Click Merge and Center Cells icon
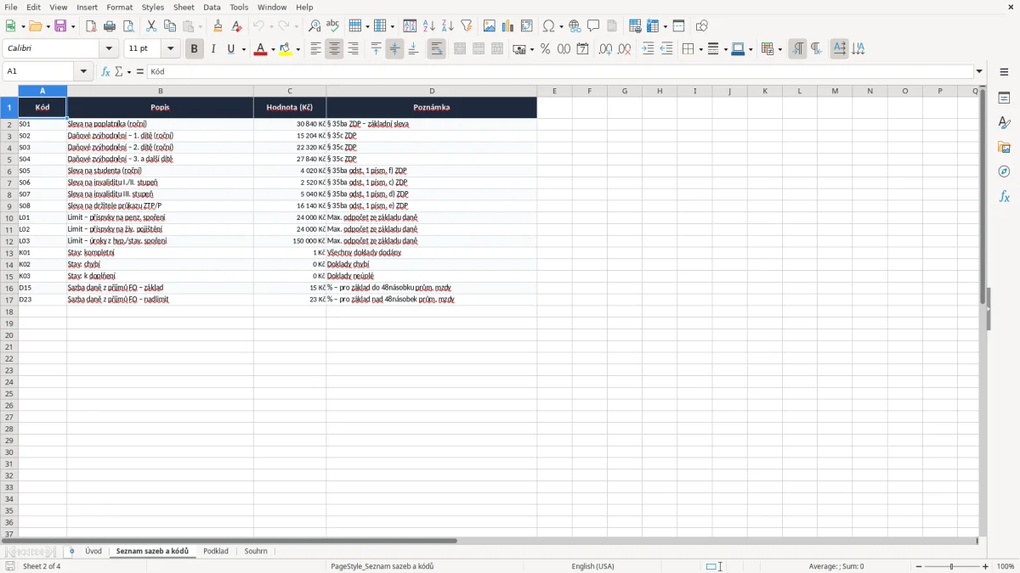 [x=460, y=49]
